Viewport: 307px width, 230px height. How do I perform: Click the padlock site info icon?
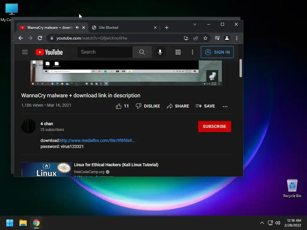click(x=52, y=38)
